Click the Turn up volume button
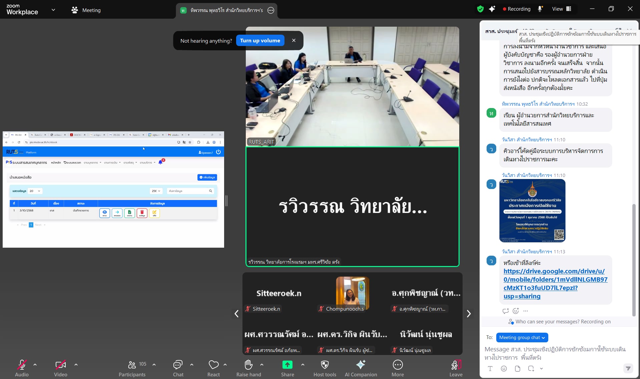 [x=260, y=40]
